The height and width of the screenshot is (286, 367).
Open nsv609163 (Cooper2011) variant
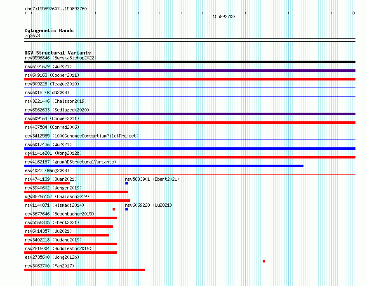[52, 75]
